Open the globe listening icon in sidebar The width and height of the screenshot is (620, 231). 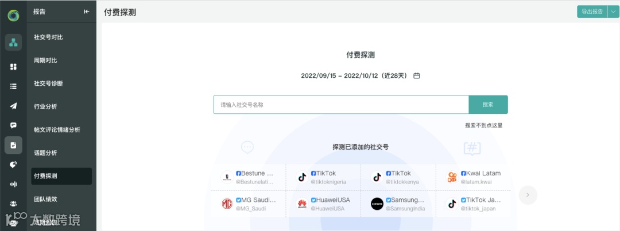pyautogui.click(x=13, y=165)
